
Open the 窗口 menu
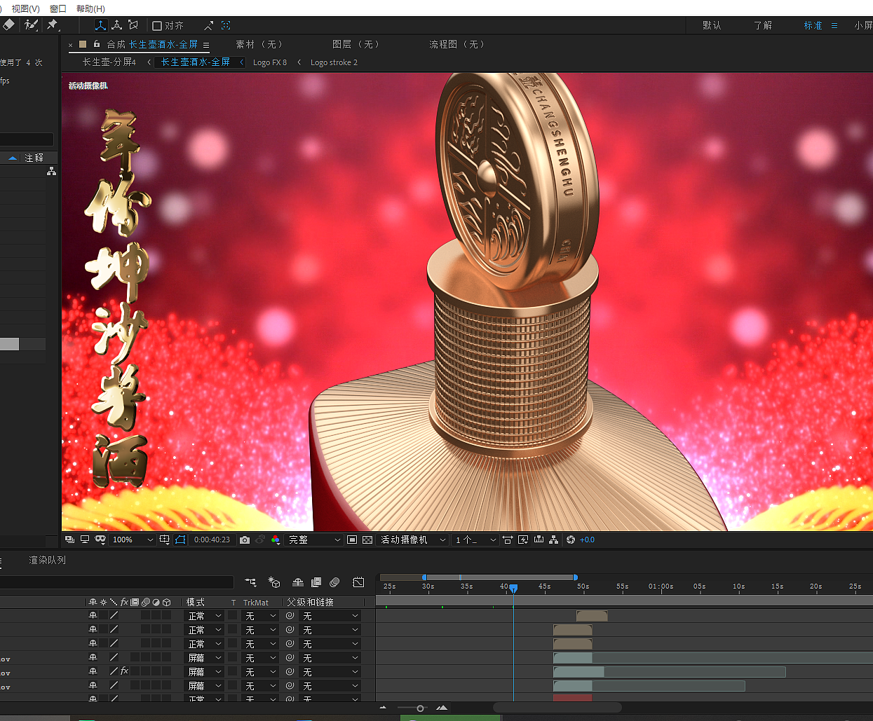click(58, 8)
